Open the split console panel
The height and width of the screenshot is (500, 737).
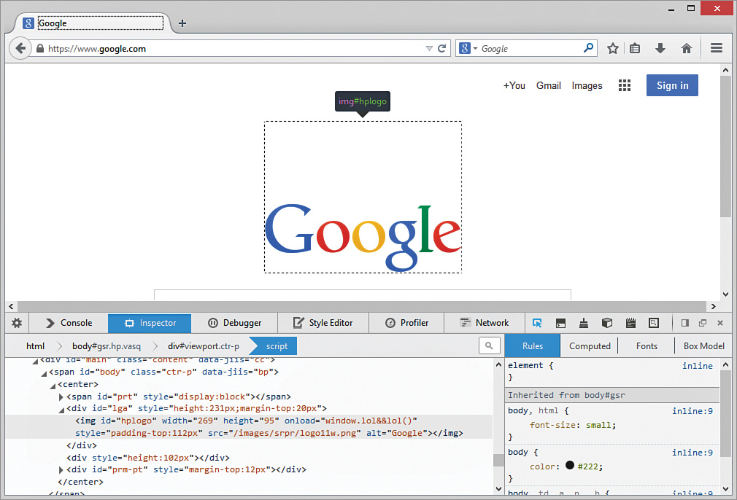(560, 323)
